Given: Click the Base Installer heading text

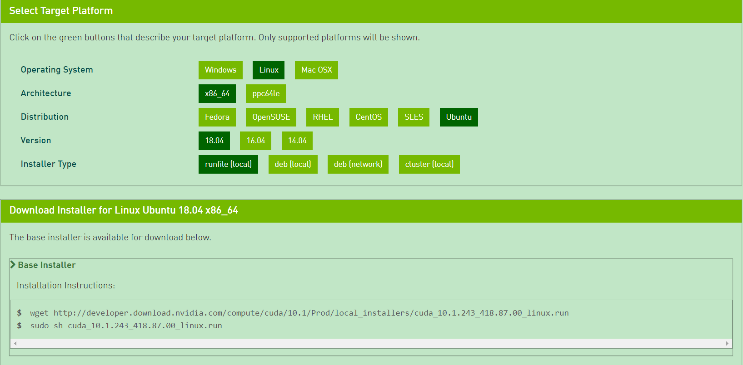Looking at the screenshot, I should (47, 265).
